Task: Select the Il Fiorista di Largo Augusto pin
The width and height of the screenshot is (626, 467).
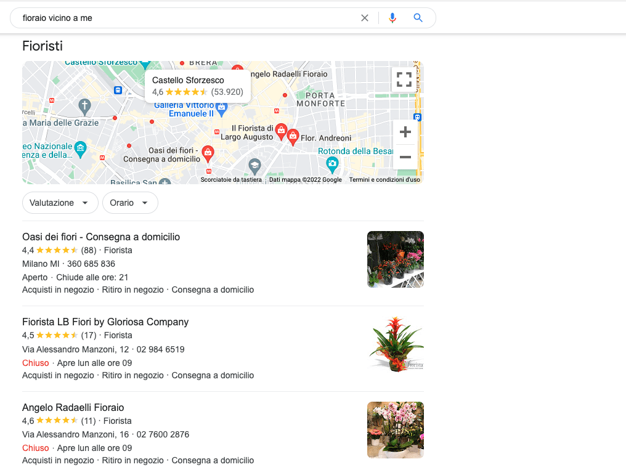Action: tap(281, 131)
